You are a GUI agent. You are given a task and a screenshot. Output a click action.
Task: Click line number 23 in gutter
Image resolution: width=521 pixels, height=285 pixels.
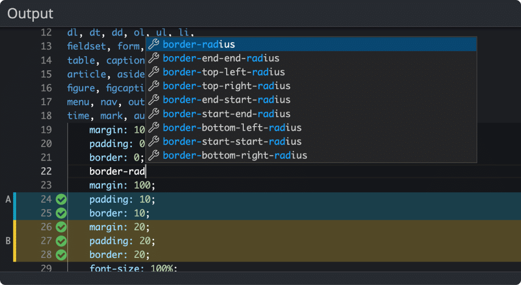point(46,185)
